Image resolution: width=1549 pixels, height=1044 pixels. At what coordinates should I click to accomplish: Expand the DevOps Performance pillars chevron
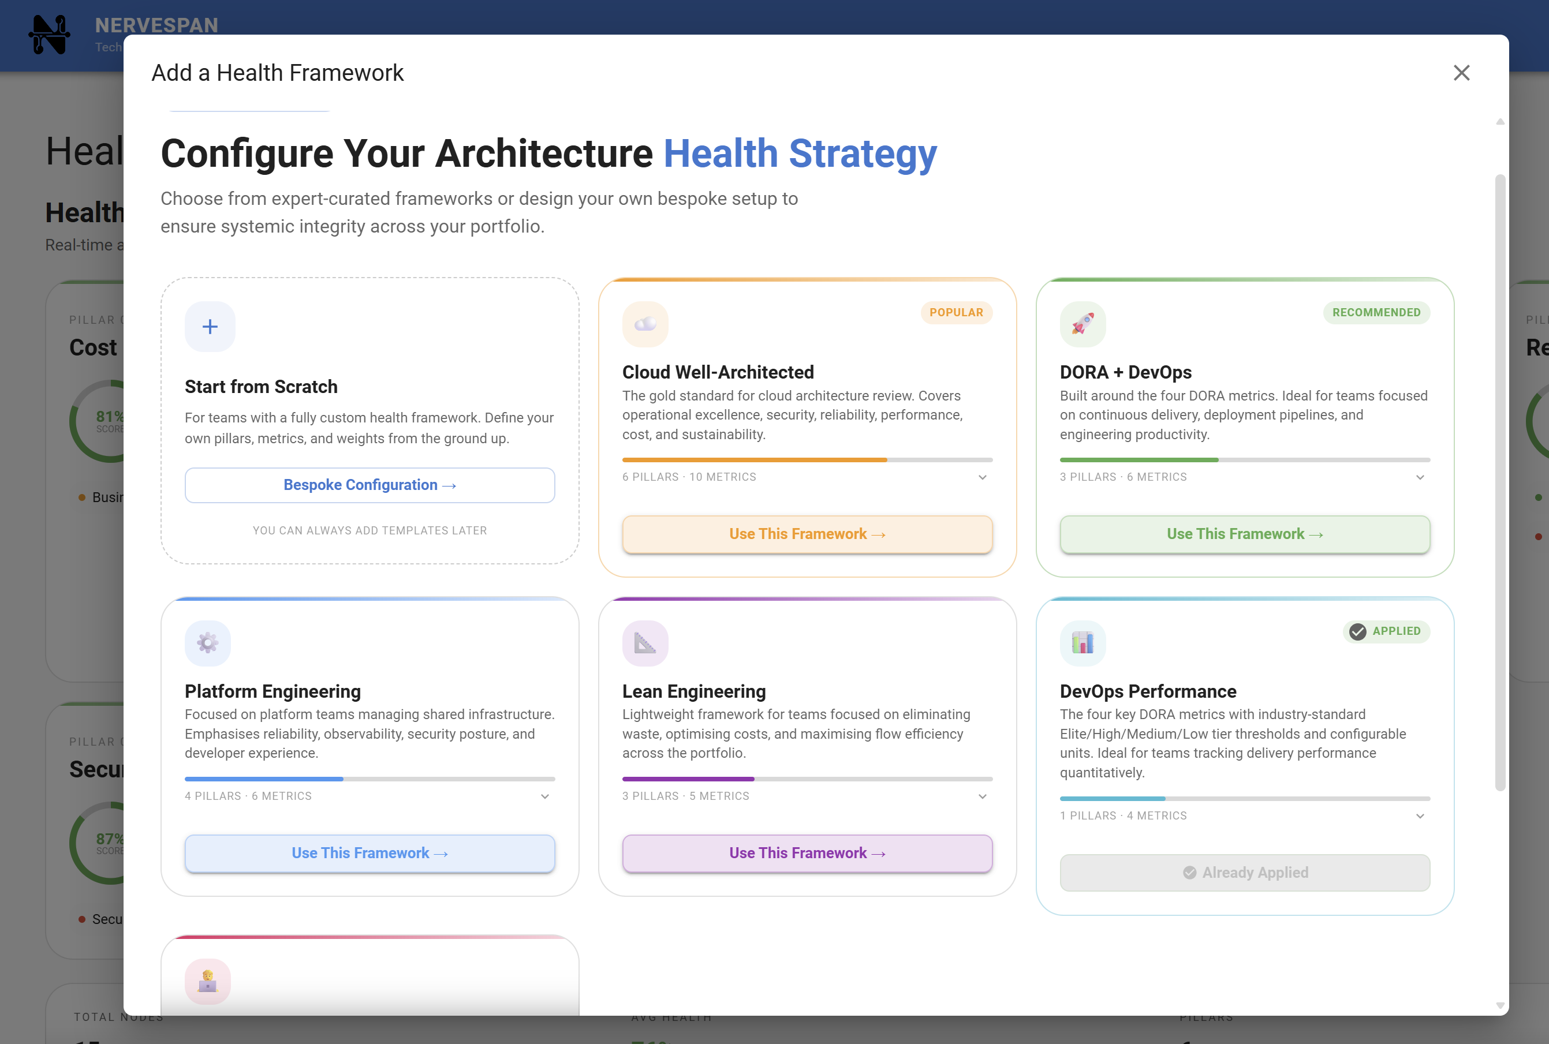(x=1420, y=815)
